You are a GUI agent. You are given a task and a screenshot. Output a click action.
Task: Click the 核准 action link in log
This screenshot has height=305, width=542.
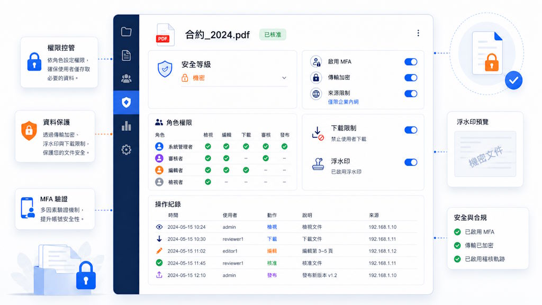point(272,263)
